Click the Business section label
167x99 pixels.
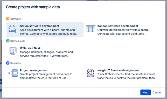point(16,63)
